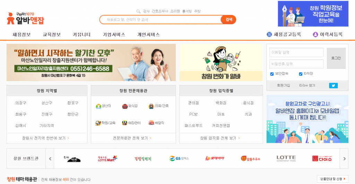This screenshot has width=355, height=184.
Task: Select the 외식업 category icon
Action: (x=125, y=106)
